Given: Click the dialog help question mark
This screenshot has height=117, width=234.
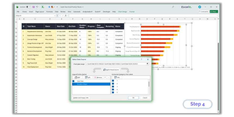Looking at the screenshot, I should [x=141, y=59].
